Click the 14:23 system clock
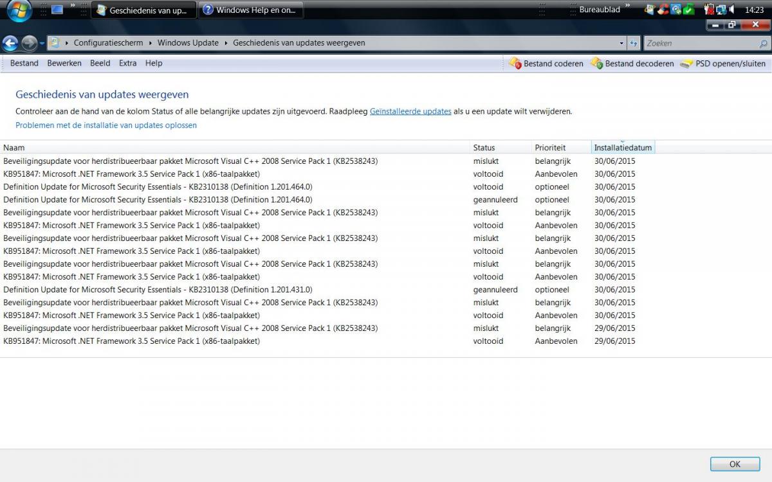Viewport: 772px width, 482px height. click(x=754, y=10)
